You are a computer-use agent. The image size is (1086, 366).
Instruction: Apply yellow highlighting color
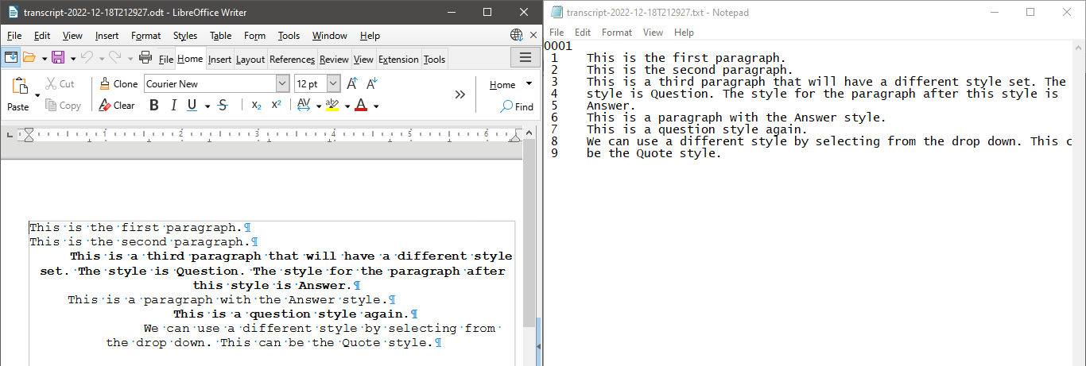(x=332, y=106)
